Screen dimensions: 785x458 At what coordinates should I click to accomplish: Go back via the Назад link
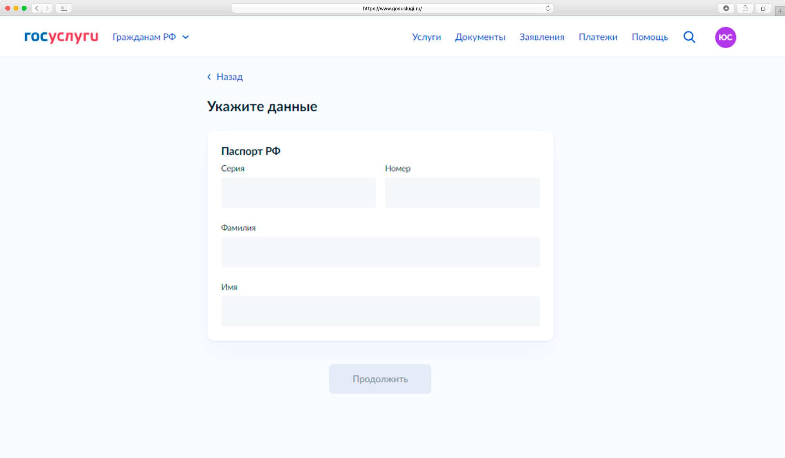click(229, 77)
